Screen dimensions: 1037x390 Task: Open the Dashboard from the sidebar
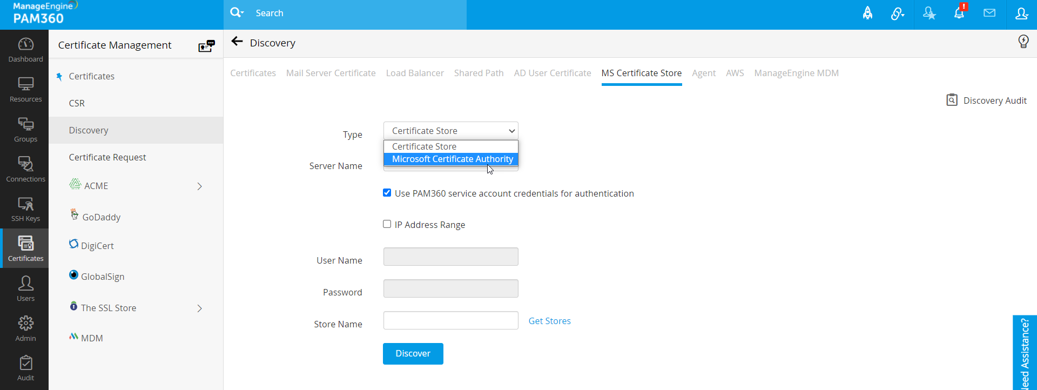point(25,50)
